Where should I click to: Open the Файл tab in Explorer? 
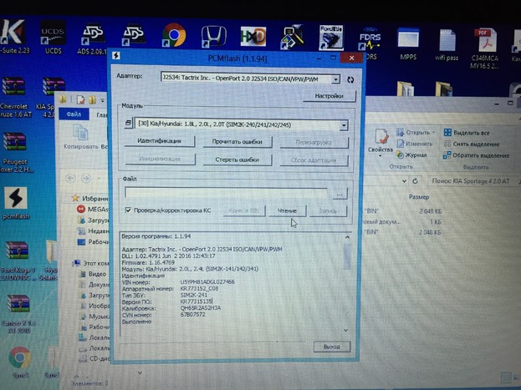point(74,114)
